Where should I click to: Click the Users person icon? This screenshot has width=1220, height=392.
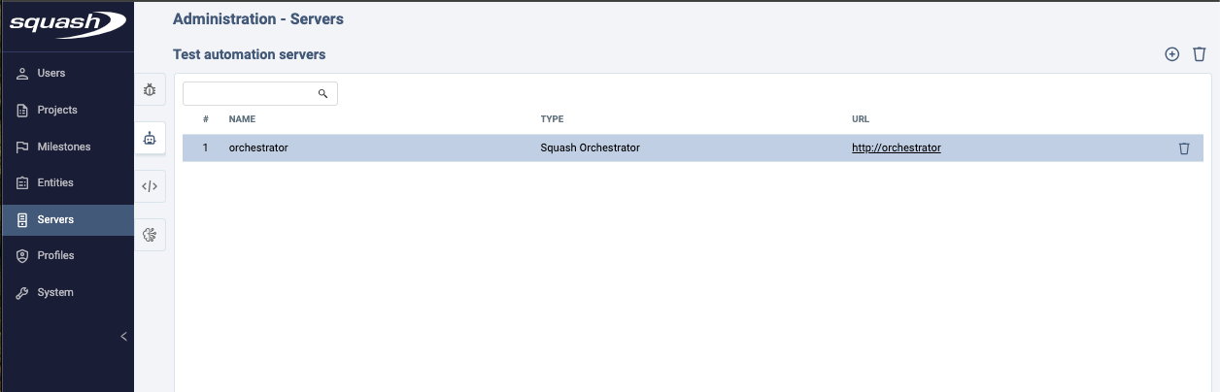[x=22, y=74]
